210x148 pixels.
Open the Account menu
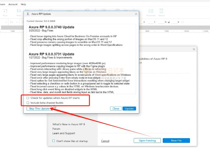click(13, 4)
